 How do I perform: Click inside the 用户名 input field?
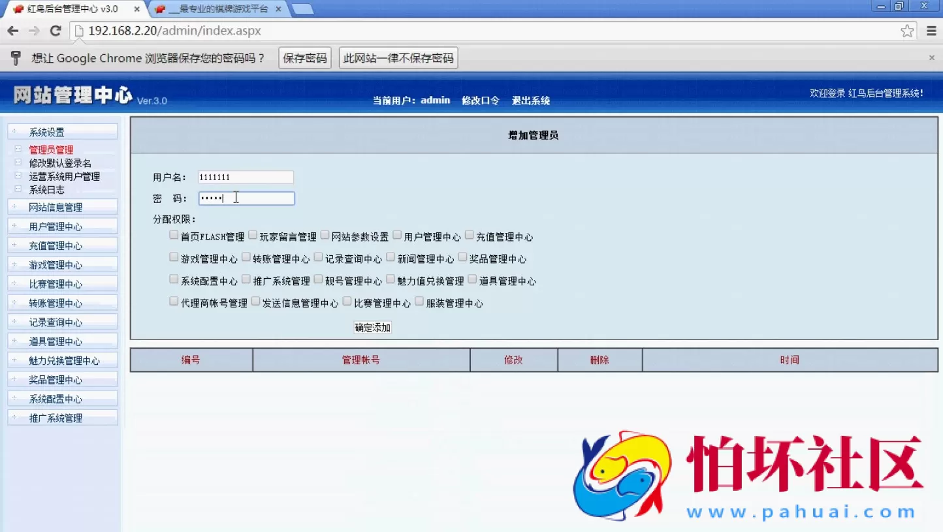pos(245,176)
